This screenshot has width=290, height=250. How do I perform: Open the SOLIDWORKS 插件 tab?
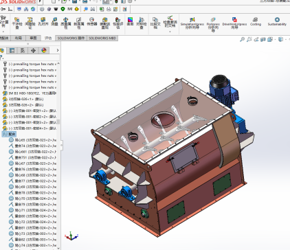pos(71,38)
